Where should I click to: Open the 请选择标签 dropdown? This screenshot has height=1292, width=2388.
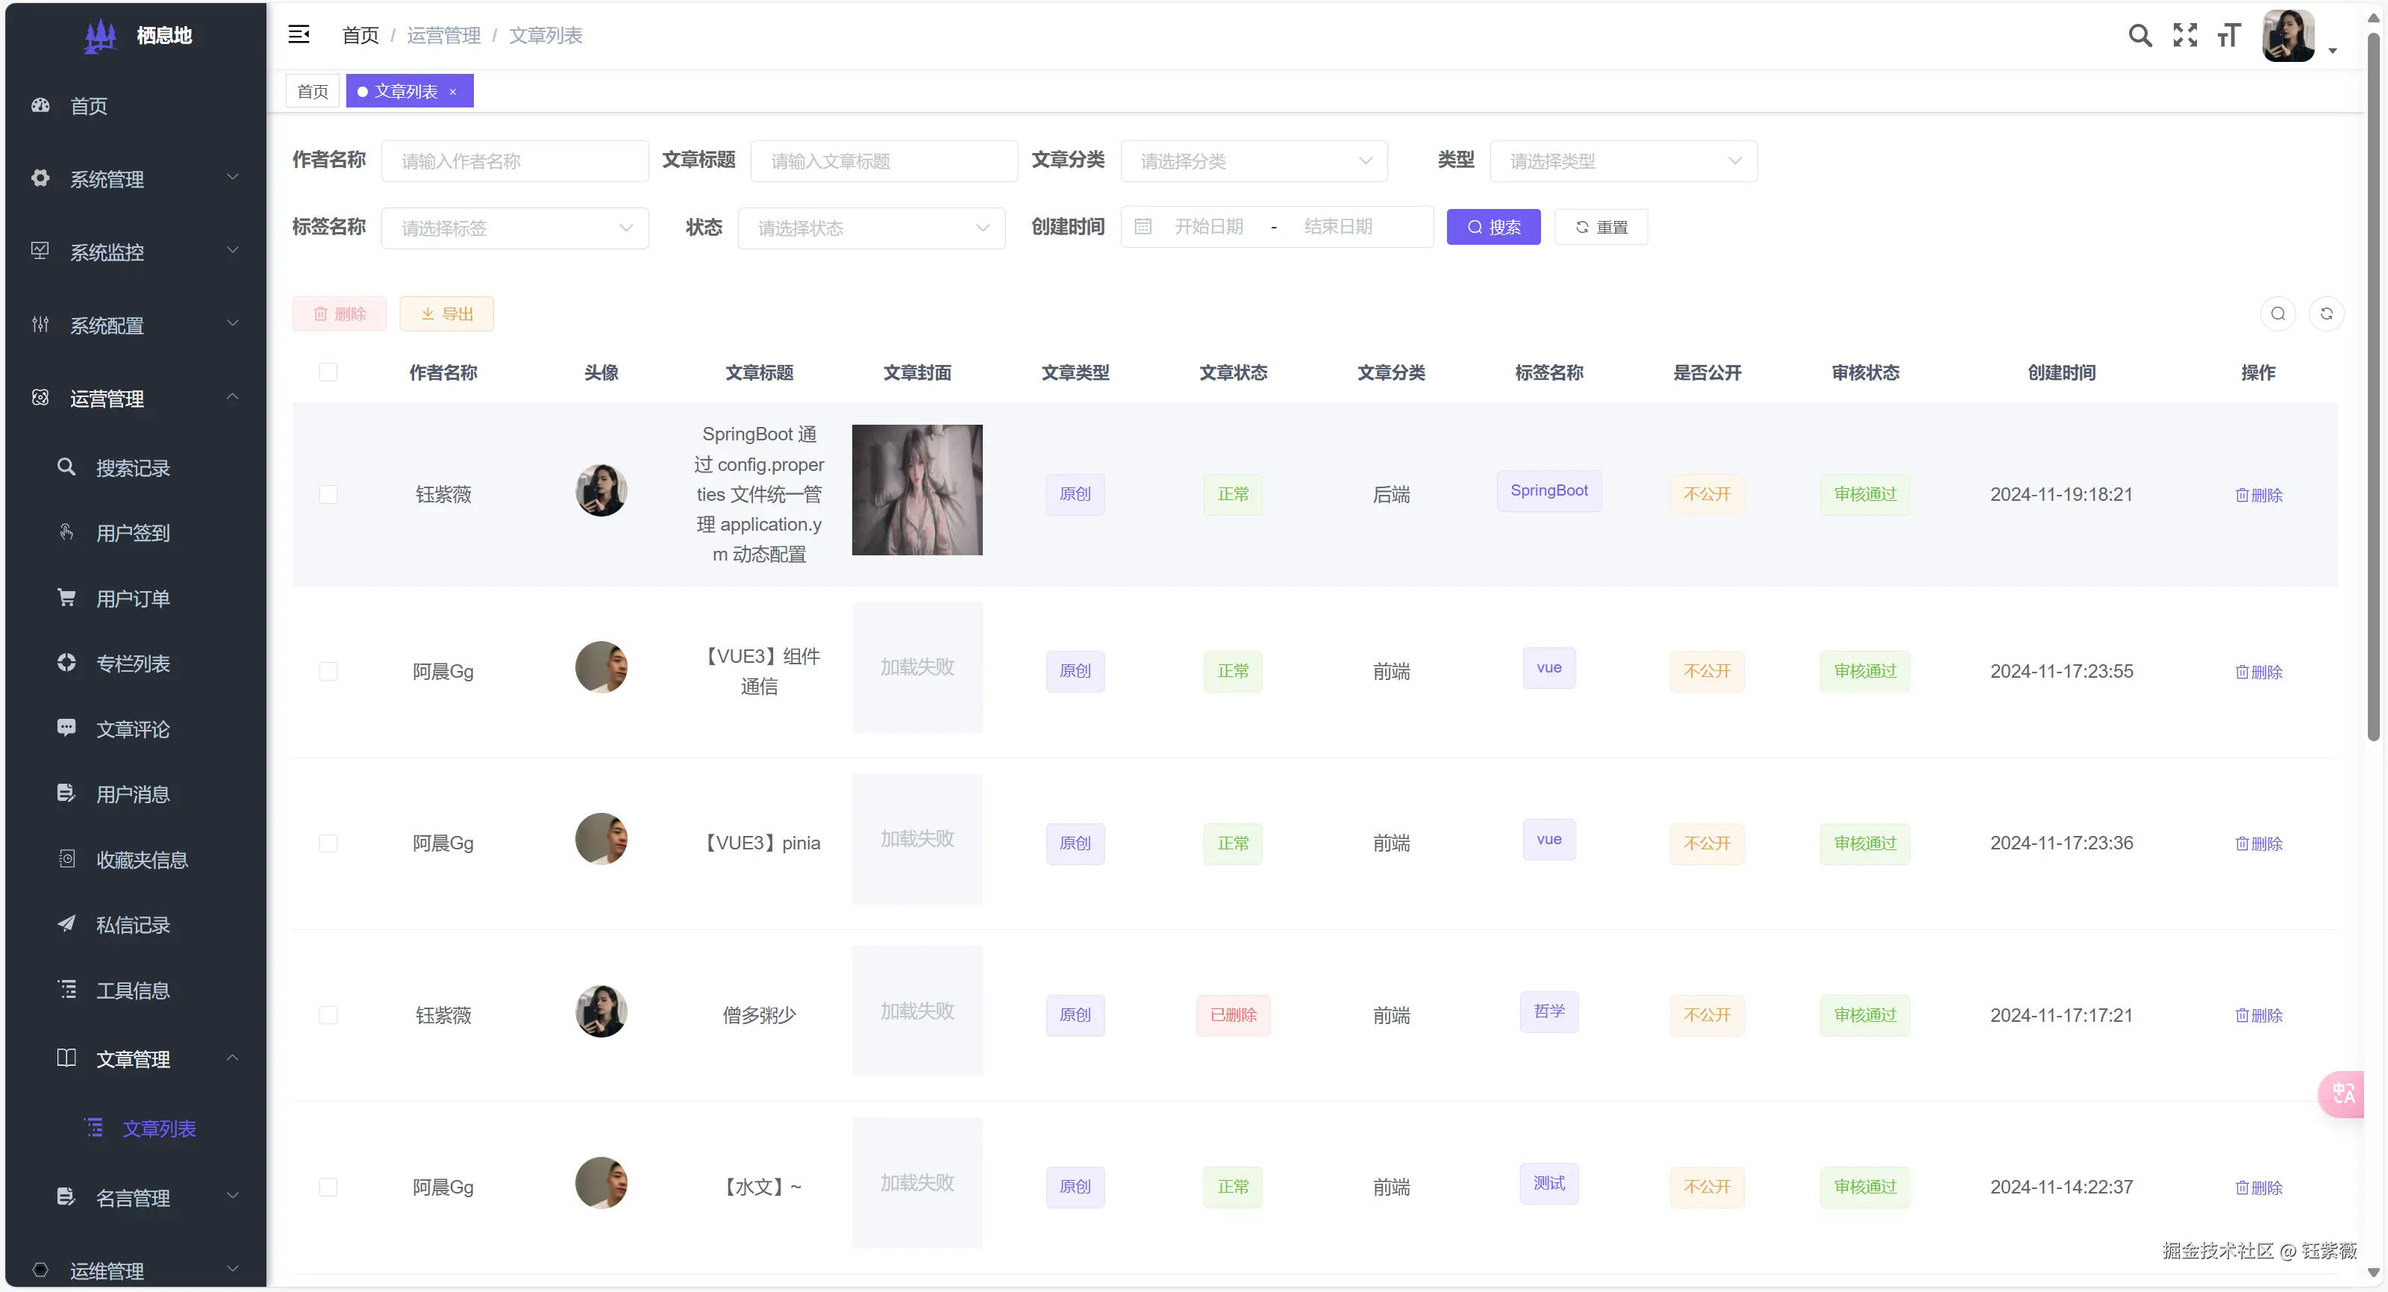coord(514,228)
